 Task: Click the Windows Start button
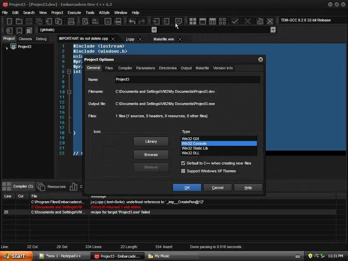16,256
